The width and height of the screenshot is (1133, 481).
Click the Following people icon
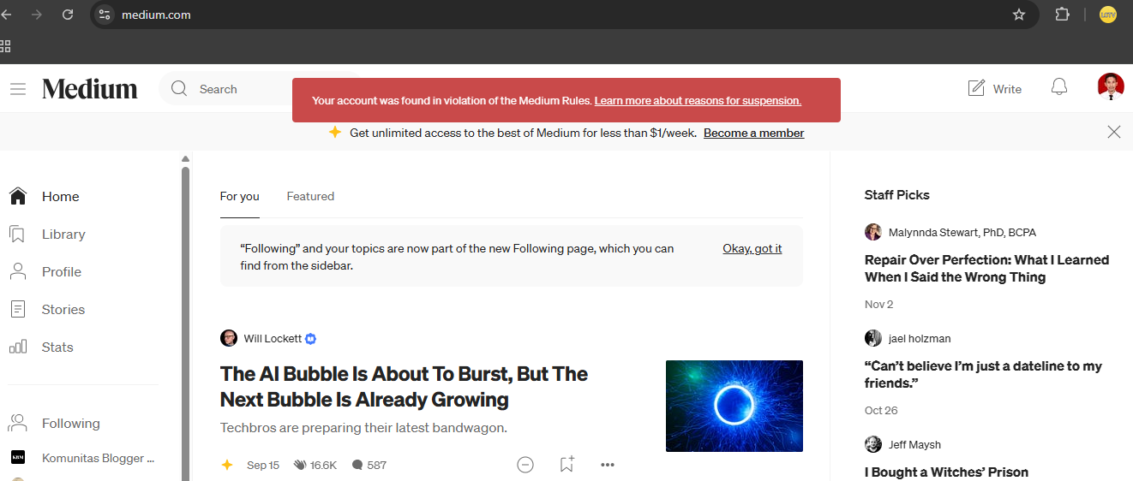click(x=18, y=423)
